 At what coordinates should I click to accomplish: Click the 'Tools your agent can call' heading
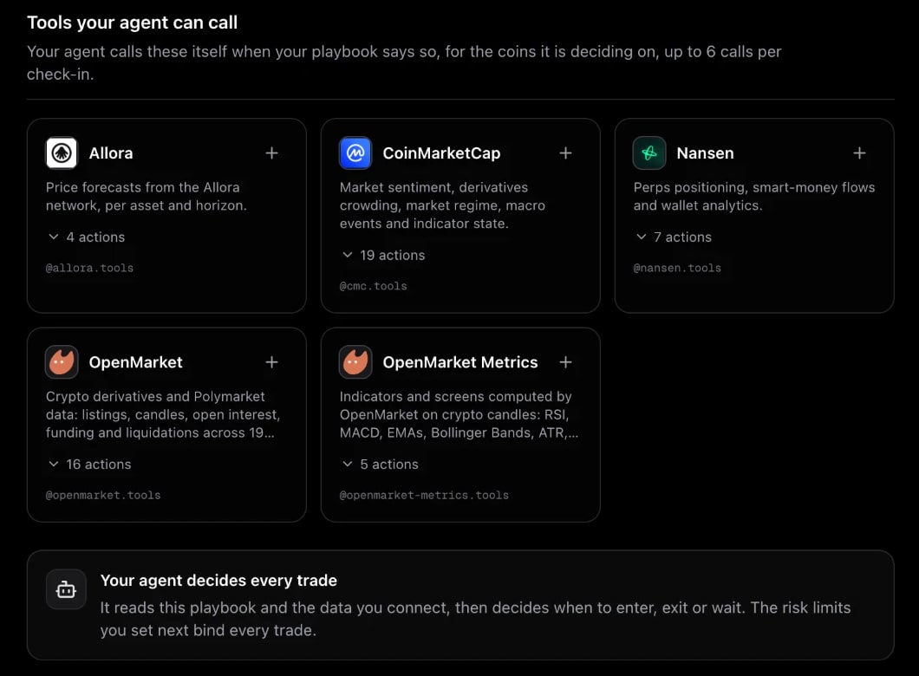133,23
